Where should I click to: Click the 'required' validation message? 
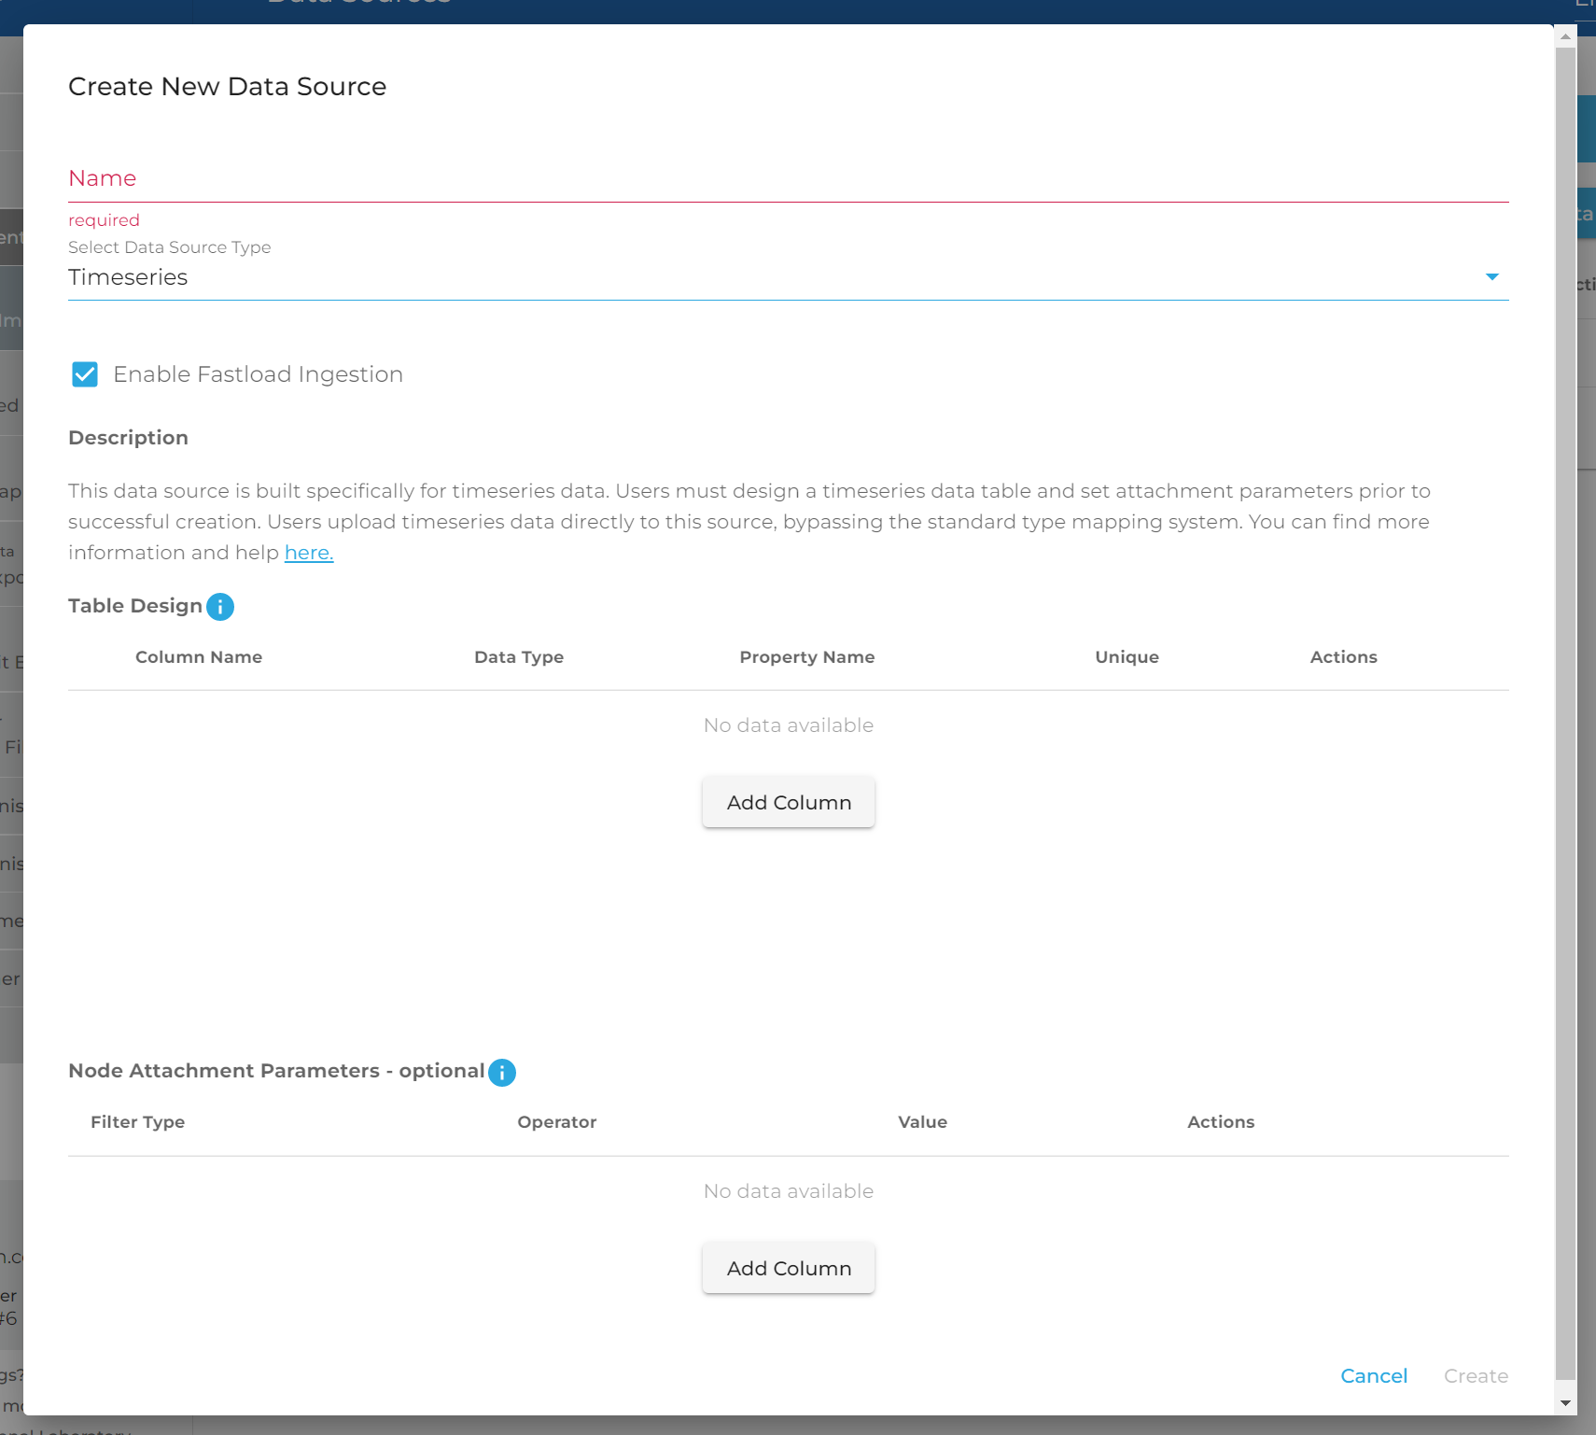[x=104, y=220]
